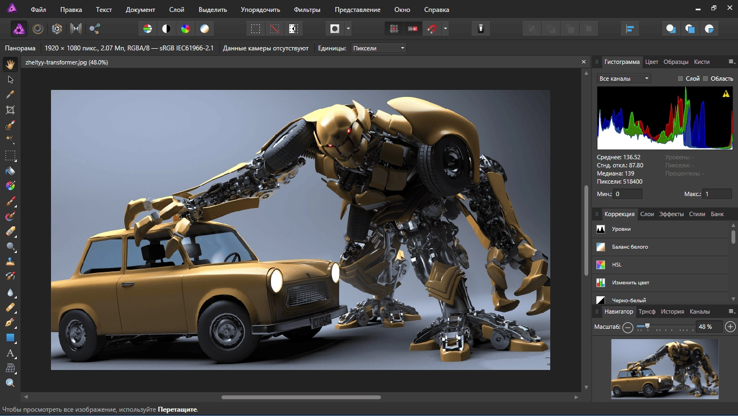This screenshot has height=416, width=738.
Task: Select the Blur drop tool
Action: [10, 292]
